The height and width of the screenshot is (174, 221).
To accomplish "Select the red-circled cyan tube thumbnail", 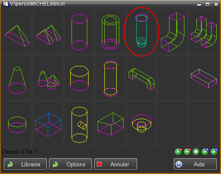I will [x=141, y=31].
